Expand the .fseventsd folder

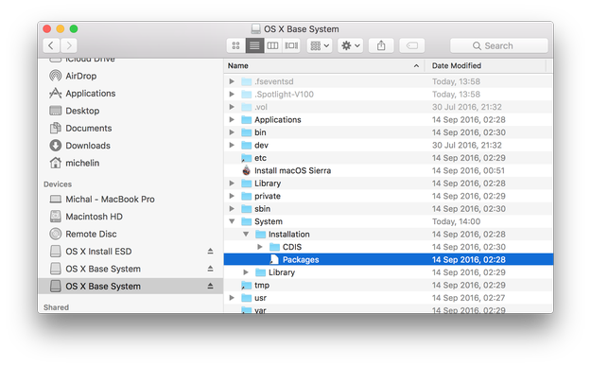[x=232, y=81]
